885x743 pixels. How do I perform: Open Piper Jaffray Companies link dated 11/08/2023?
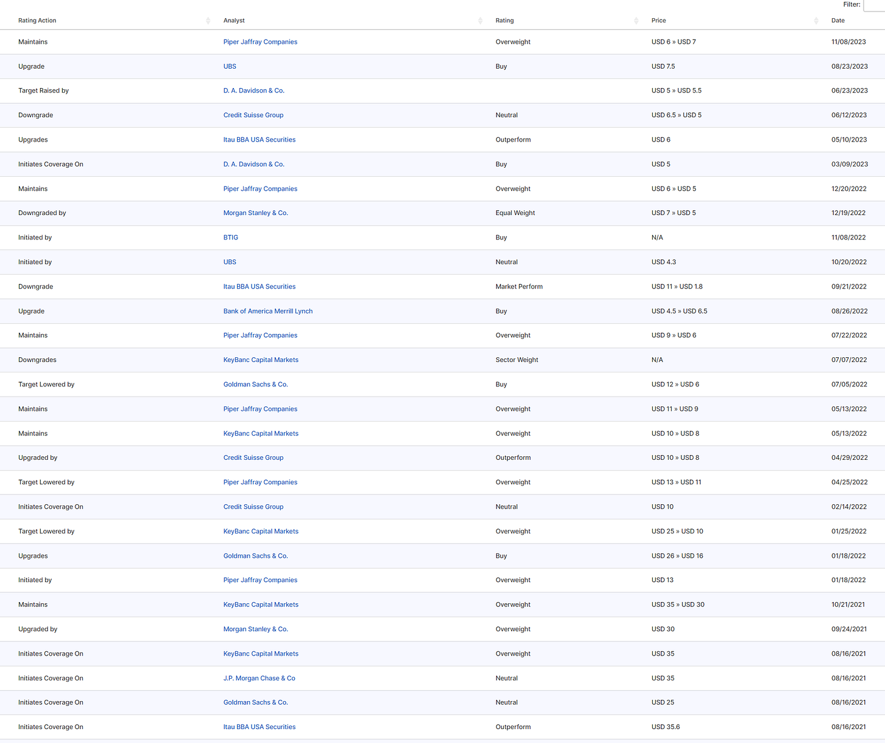pyautogui.click(x=260, y=42)
